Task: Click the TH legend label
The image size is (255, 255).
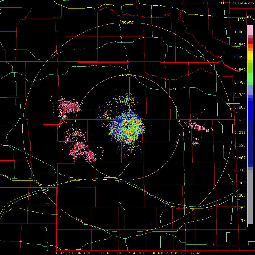Action: (243, 221)
